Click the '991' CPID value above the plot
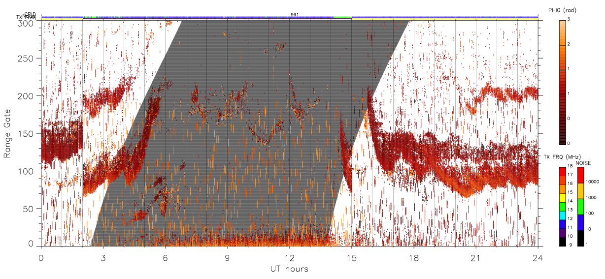 tap(295, 15)
